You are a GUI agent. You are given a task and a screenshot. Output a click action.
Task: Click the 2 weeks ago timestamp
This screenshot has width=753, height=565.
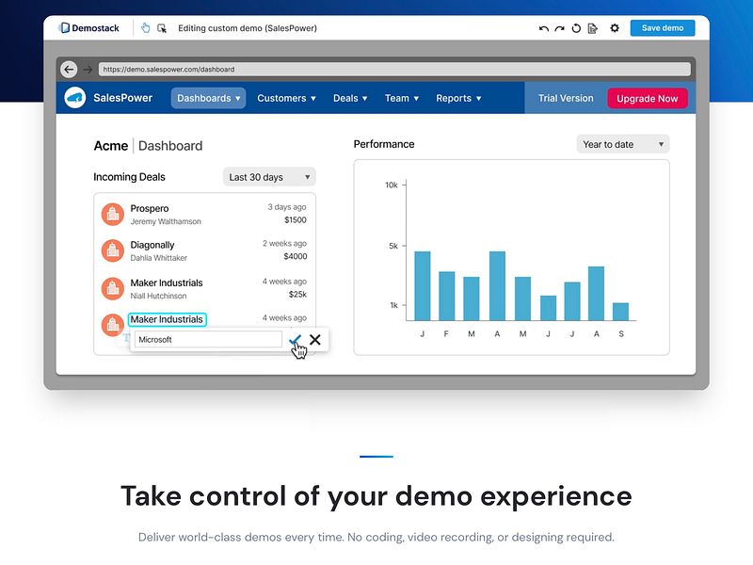point(284,244)
